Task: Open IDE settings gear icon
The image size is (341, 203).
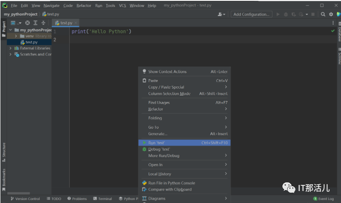Action: (331, 14)
